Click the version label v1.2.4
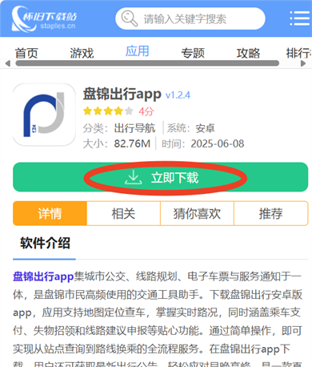 [178, 95]
